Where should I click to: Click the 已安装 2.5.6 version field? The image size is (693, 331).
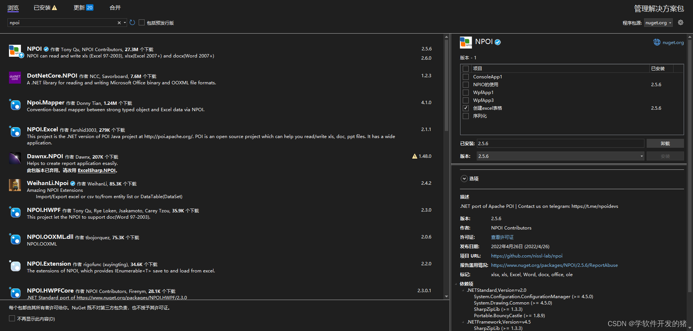pyautogui.click(x=561, y=143)
